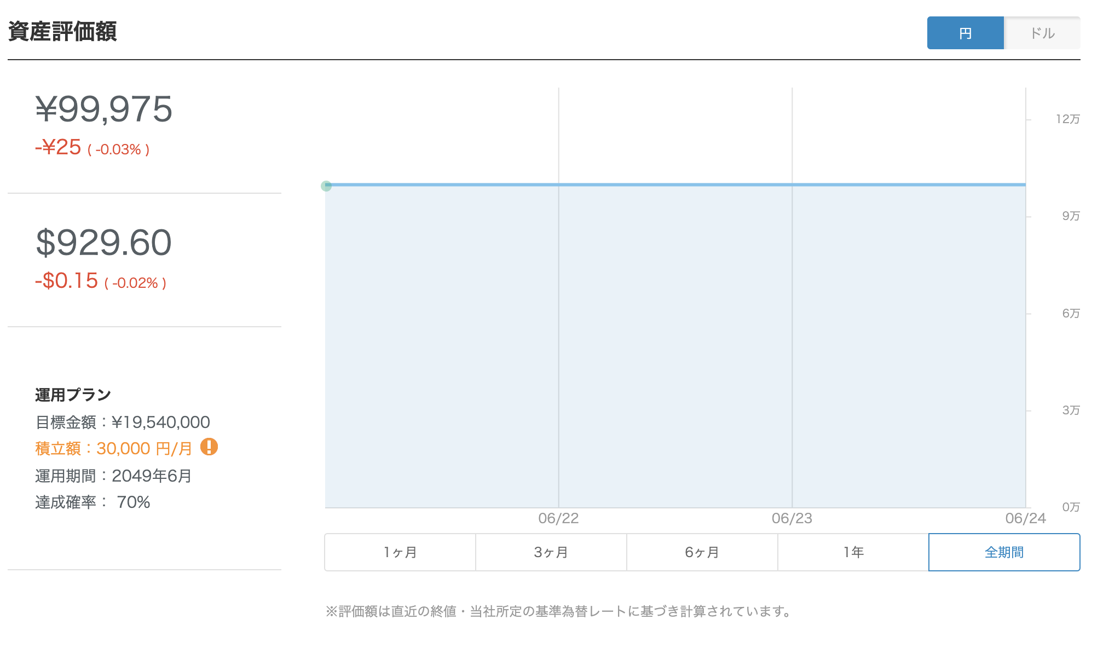Click the 06/24 date label on axis
This screenshot has height=648, width=1109.
1026,518
